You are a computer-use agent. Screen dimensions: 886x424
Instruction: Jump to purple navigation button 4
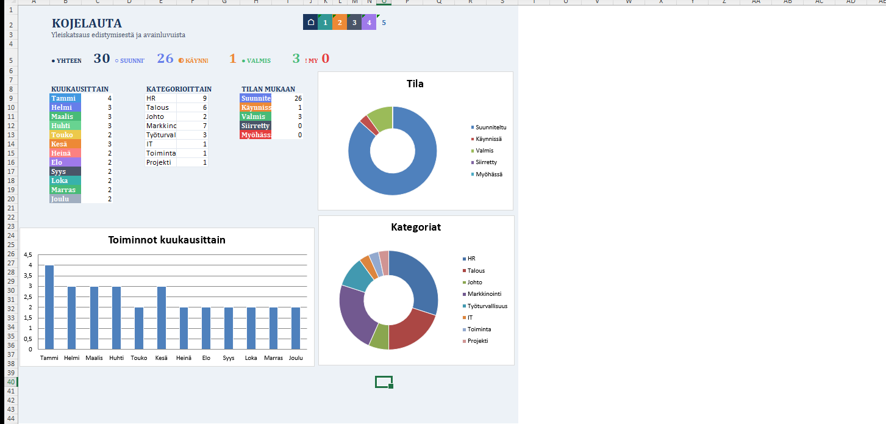[x=369, y=23]
